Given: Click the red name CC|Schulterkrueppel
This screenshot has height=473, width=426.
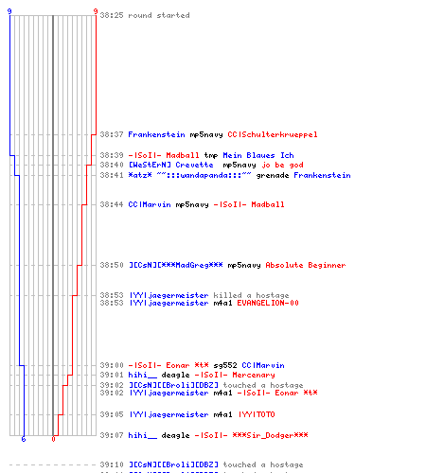Looking at the screenshot, I should click(x=273, y=134).
